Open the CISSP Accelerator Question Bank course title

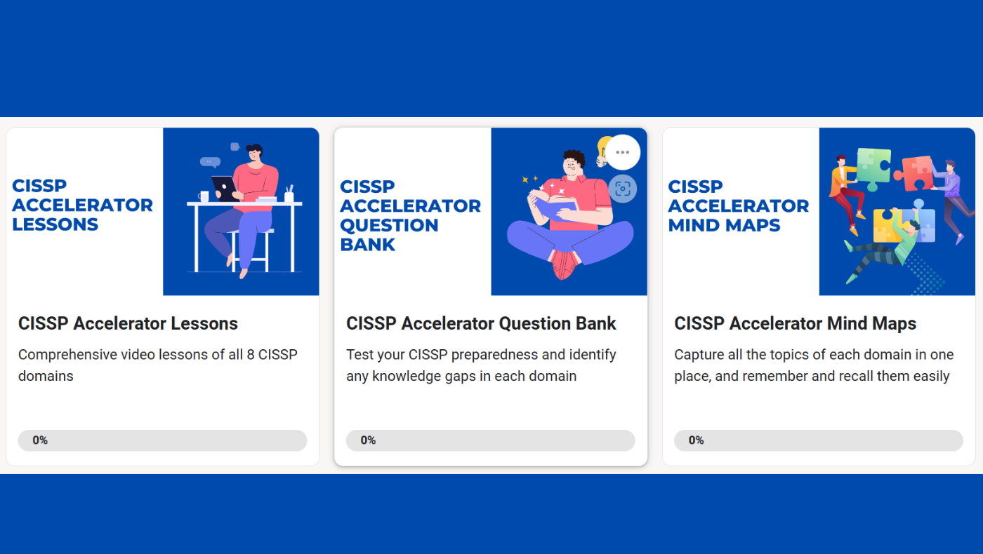[x=481, y=323]
